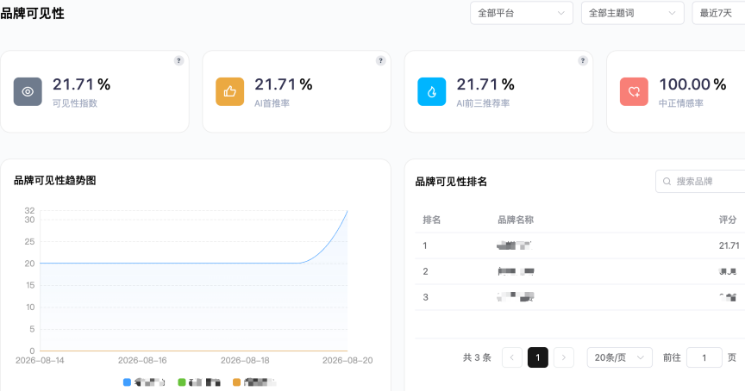The width and height of the screenshot is (745, 391).
Task: Click the 100.00 % 中正情感率 value
Action: pyautogui.click(x=692, y=84)
